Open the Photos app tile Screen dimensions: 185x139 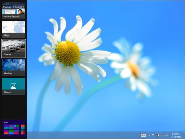pos(13,86)
